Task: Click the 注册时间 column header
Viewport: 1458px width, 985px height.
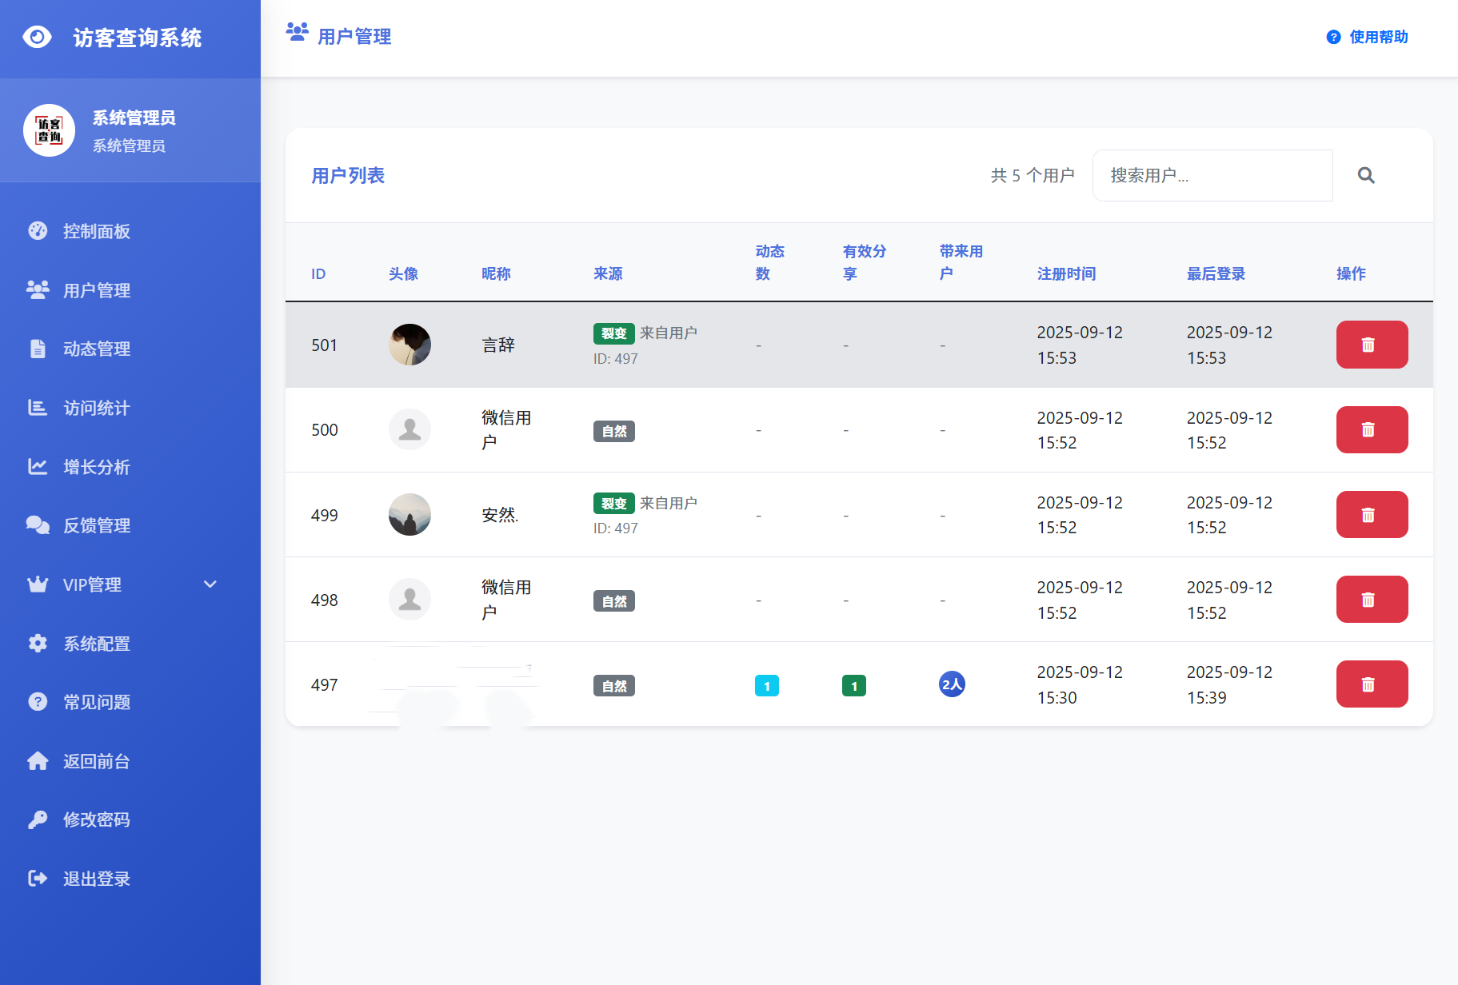Action: pyautogui.click(x=1066, y=273)
